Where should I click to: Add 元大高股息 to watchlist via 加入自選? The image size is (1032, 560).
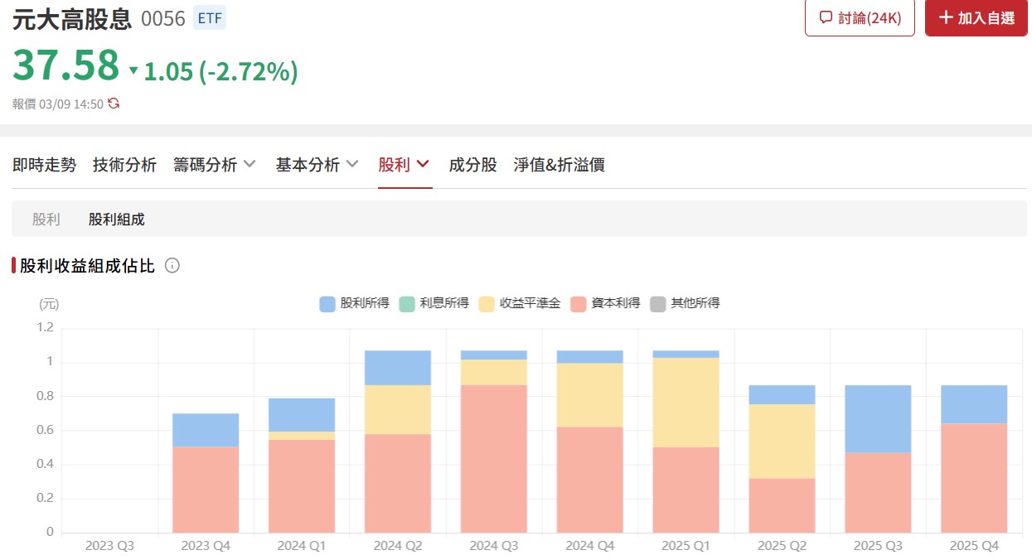(976, 17)
